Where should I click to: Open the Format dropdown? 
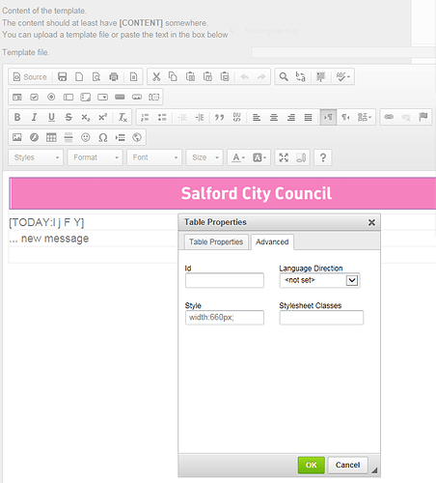tap(95, 157)
